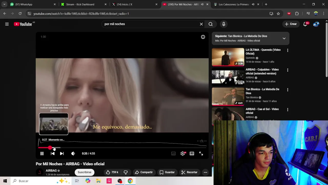Toggle theater mode

click(x=192, y=154)
